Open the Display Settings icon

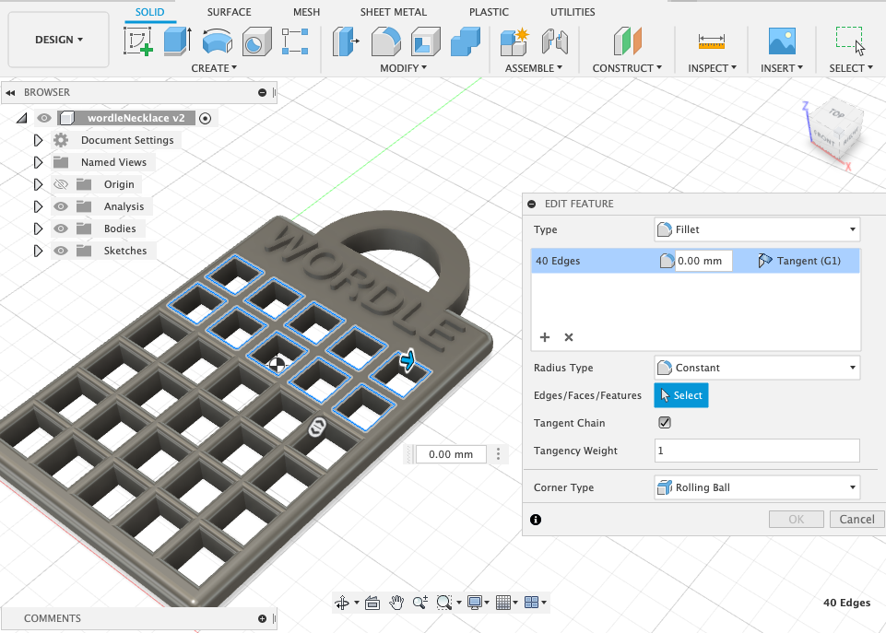(475, 603)
